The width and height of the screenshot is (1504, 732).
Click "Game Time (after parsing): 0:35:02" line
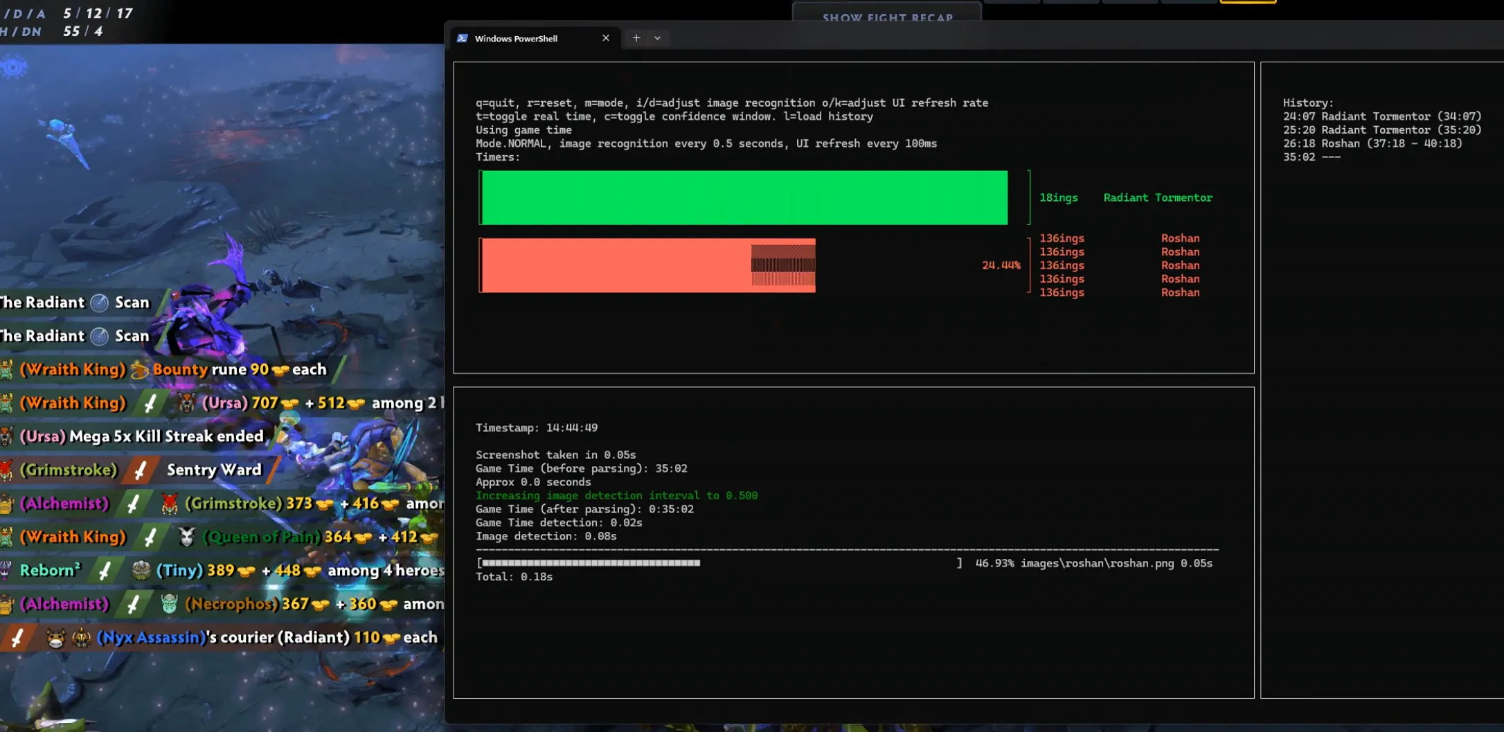coord(584,509)
